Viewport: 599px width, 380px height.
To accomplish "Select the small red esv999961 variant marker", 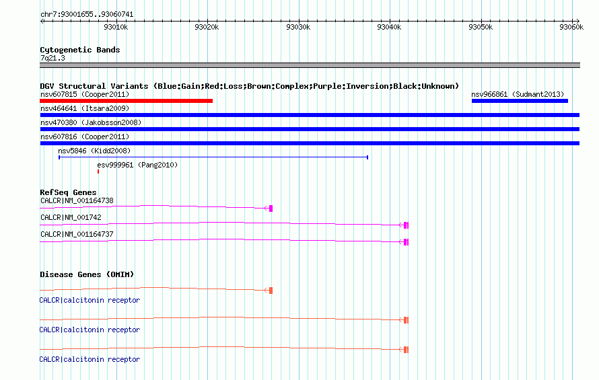I will (x=98, y=172).
